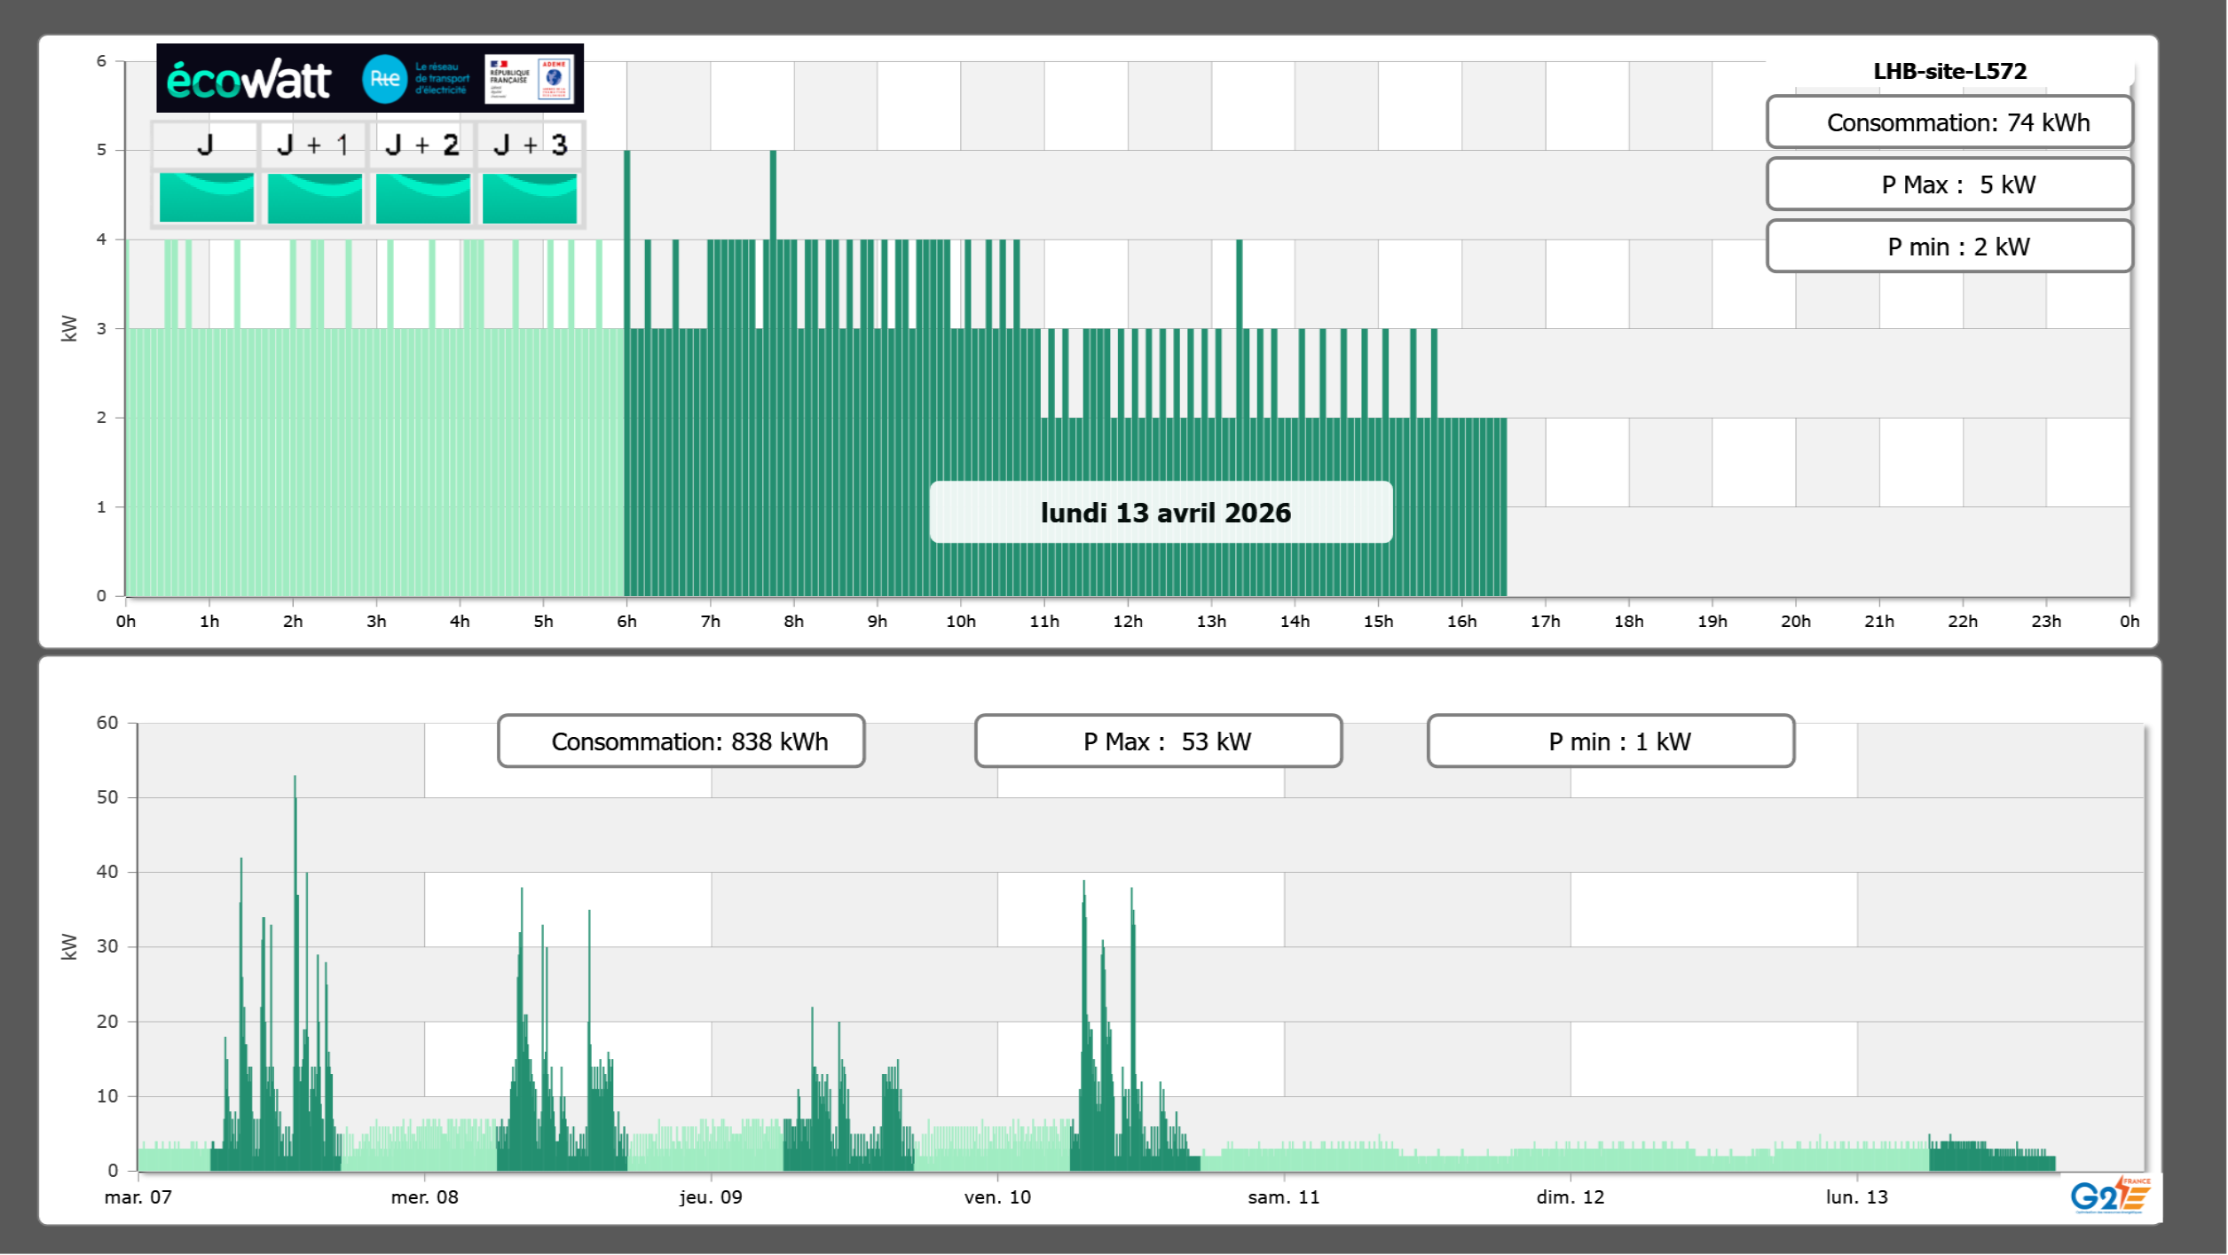Click the J + 1 header label

tap(313, 145)
